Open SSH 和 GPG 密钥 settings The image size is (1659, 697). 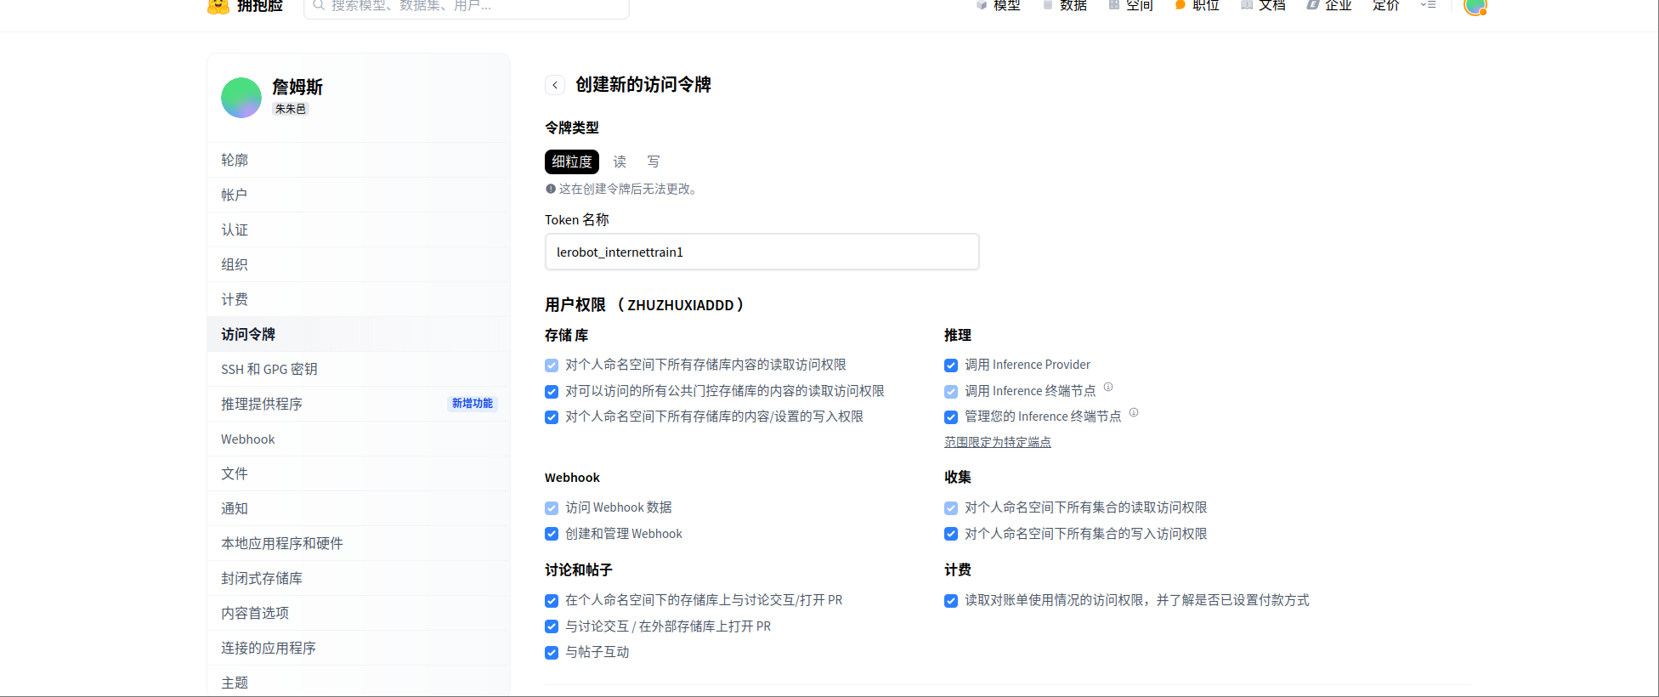359,369
